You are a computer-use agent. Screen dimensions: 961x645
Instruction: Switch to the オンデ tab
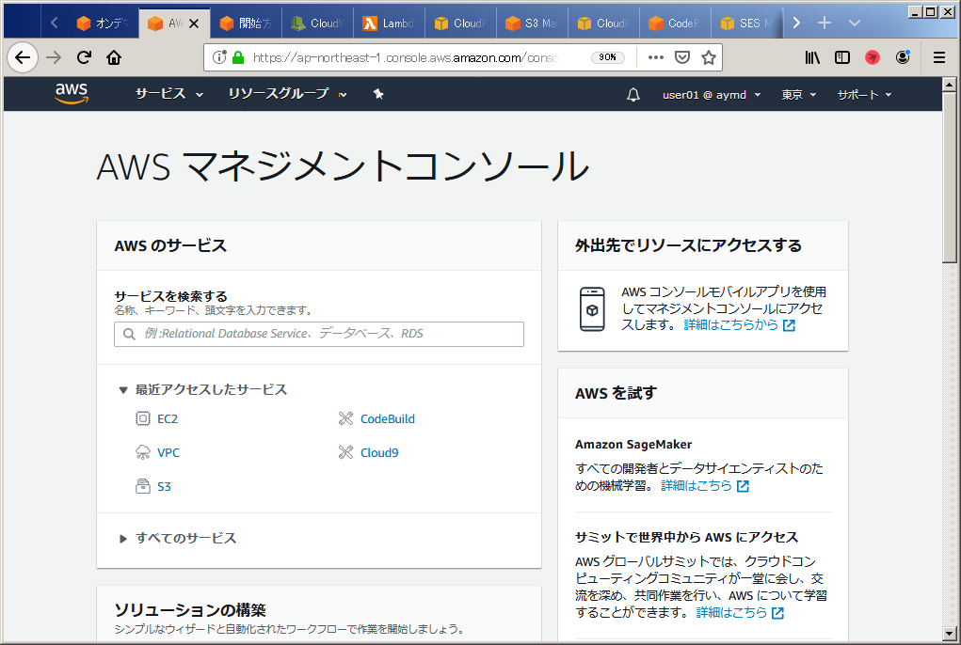tap(103, 24)
